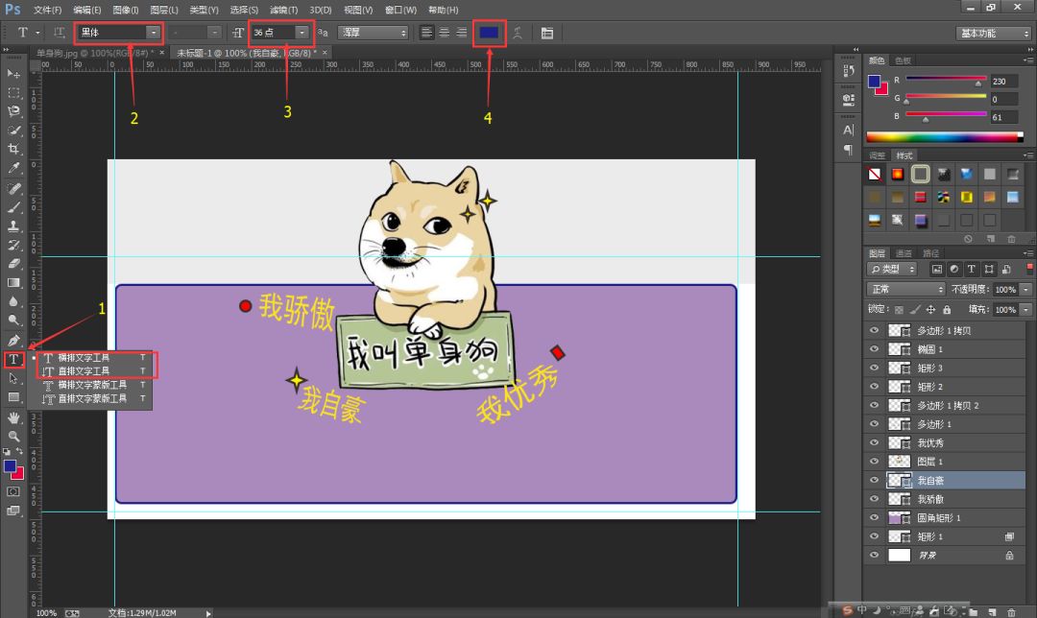Open the fill 填充 dropdown arrow
Screen dimensions: 1037x618
click(x=1025, y=309)
